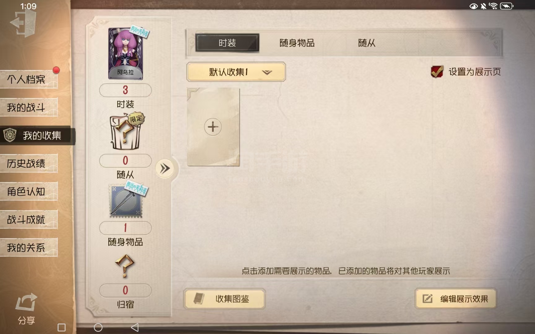Tap the 归宿 question mark icon
Screen dimensions: 535x334
(125, 266)
